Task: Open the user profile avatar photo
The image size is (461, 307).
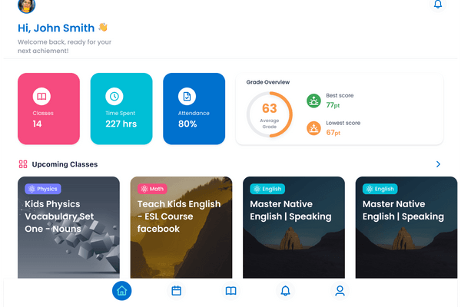Action: coord(26,5)
